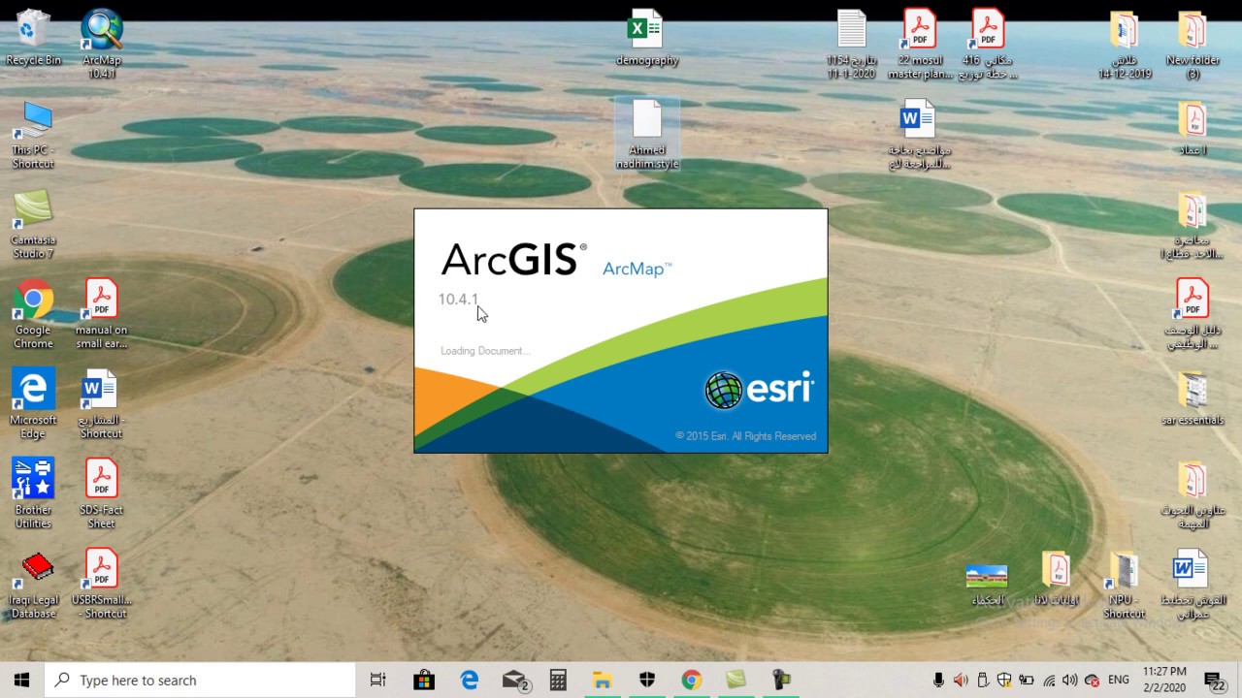This screenshot has height=698, width=1242.
Task: Open the SDS-Fact Sheet PDF
Action: click(101, 493)
